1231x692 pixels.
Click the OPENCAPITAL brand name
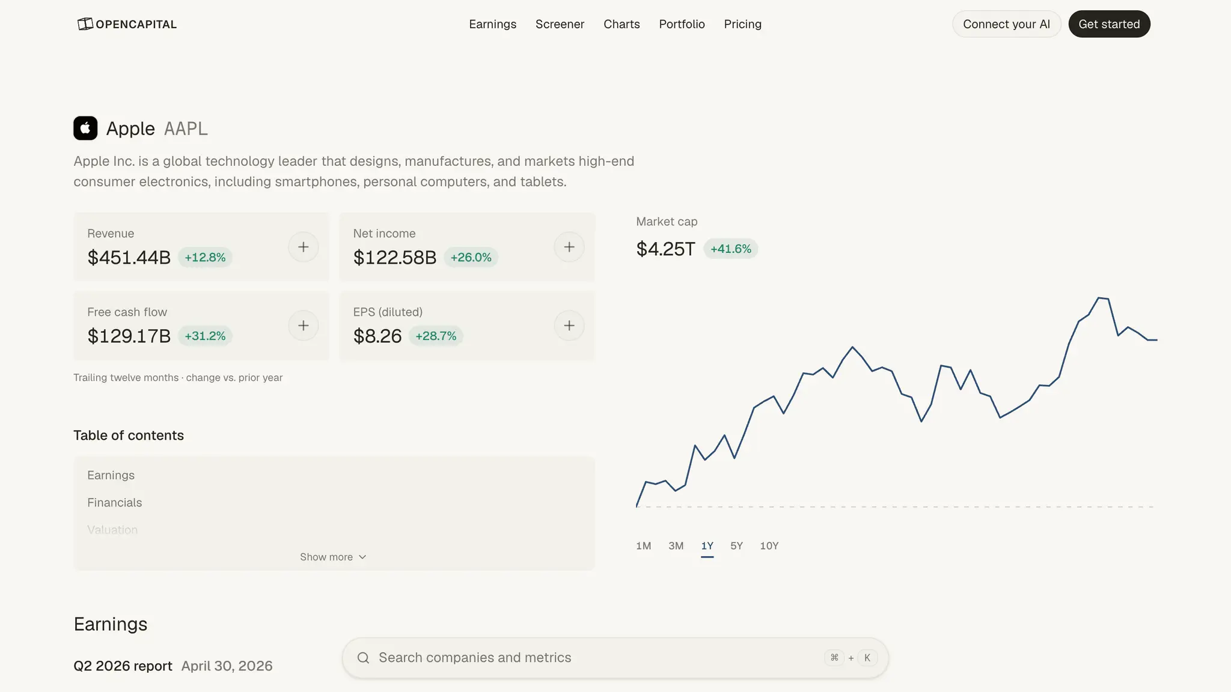point(136,25)
